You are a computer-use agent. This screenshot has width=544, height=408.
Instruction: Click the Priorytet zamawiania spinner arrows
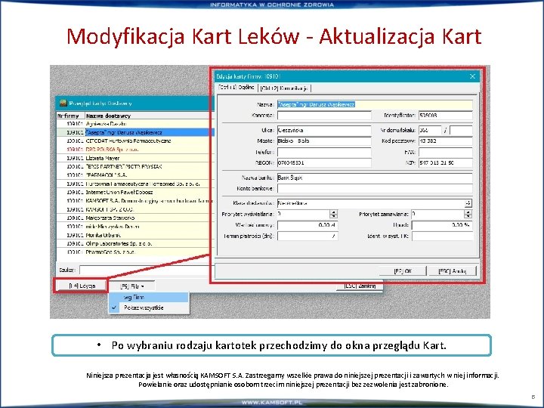point(468,214)
